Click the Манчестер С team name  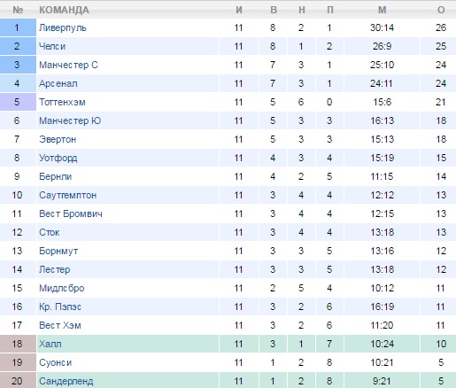click(x=68, y=65)
